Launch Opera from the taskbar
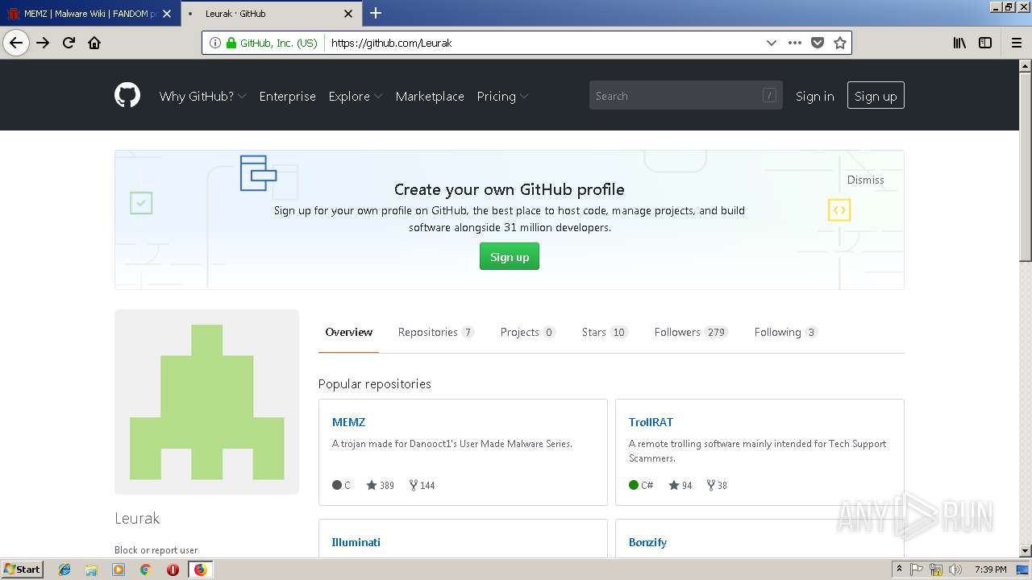 [x=173, y=570]
